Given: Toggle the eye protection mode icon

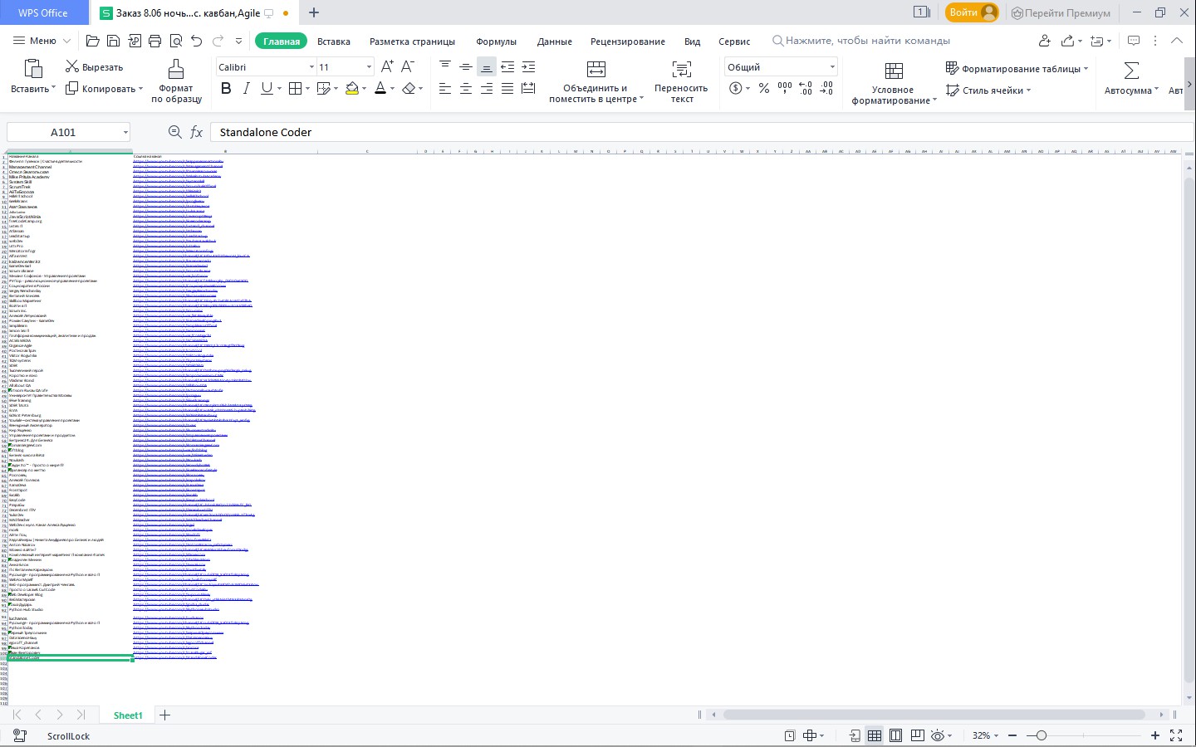Looking at the screenshot, I should coord(939,735).
